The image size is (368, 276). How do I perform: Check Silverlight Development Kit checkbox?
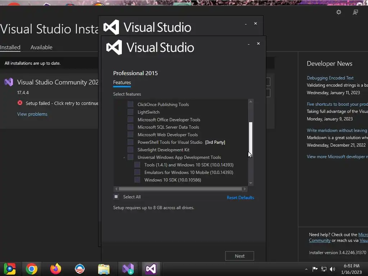click(x=130, y=149)
